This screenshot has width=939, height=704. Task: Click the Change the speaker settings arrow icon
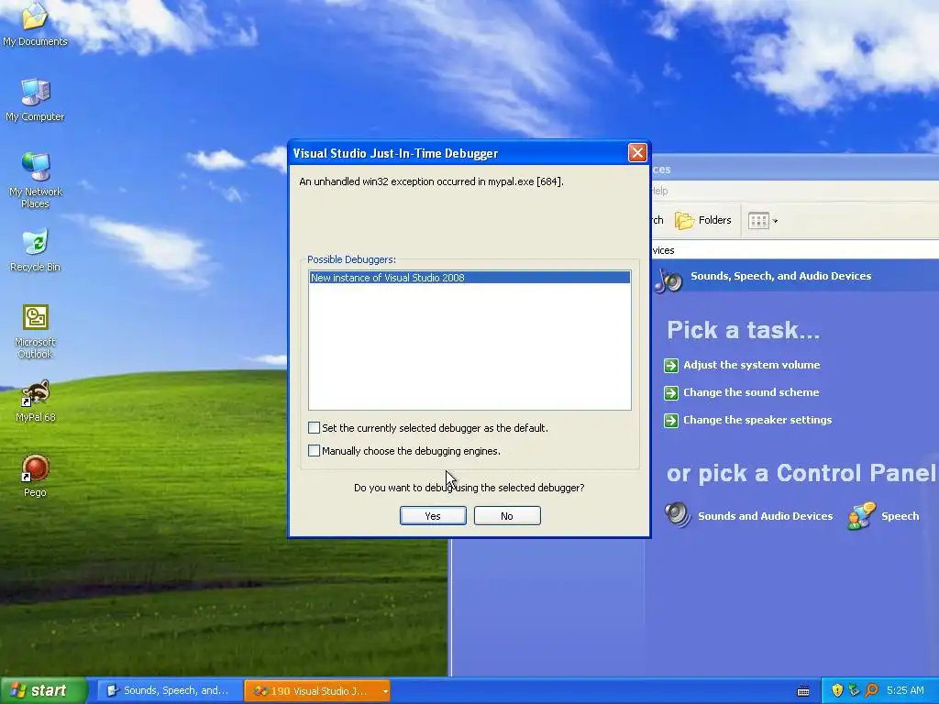670,420
